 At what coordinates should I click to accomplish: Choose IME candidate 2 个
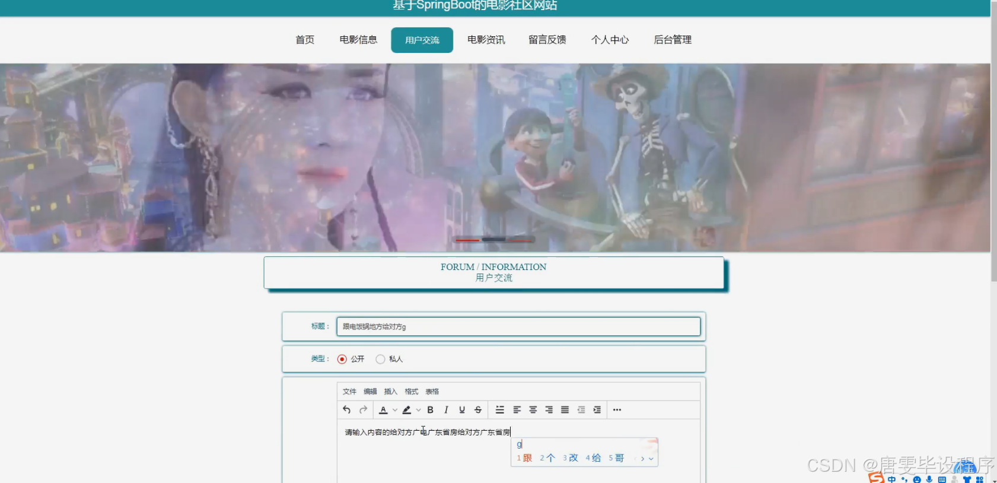[x=547, y=458]
